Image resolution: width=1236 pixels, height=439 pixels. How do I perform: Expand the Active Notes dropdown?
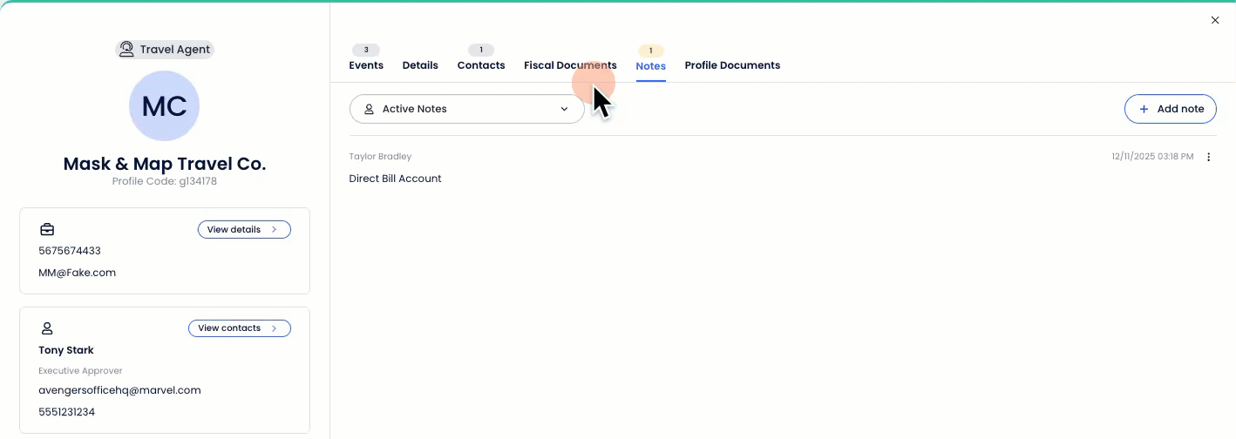[x=466, y=109]
